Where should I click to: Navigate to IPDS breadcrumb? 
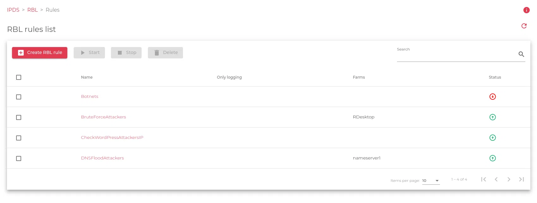(13, 10)
